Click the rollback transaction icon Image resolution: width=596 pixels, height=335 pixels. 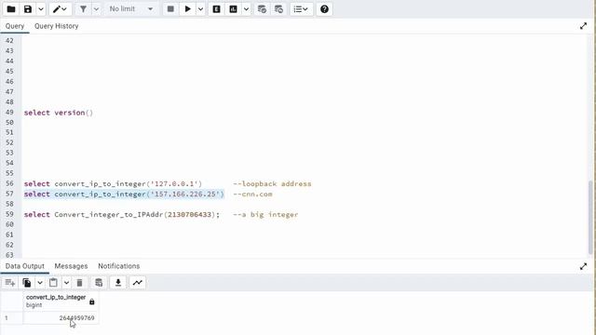(278, 9)
